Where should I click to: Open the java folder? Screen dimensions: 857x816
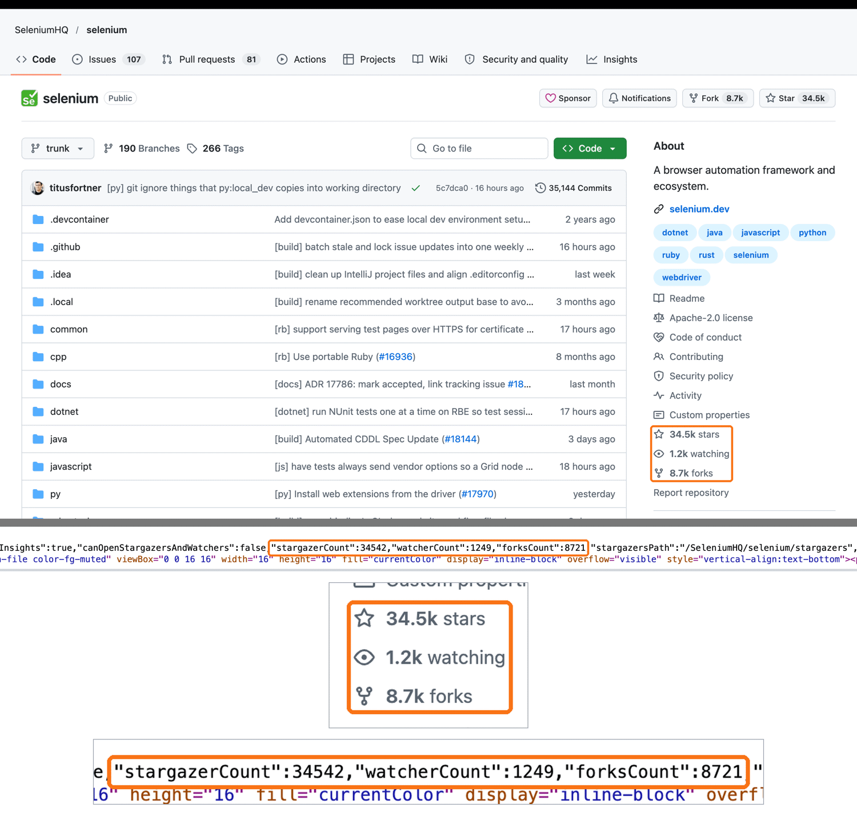click(59, 439)
